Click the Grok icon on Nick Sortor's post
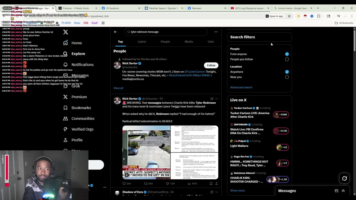 pos(212,99)
